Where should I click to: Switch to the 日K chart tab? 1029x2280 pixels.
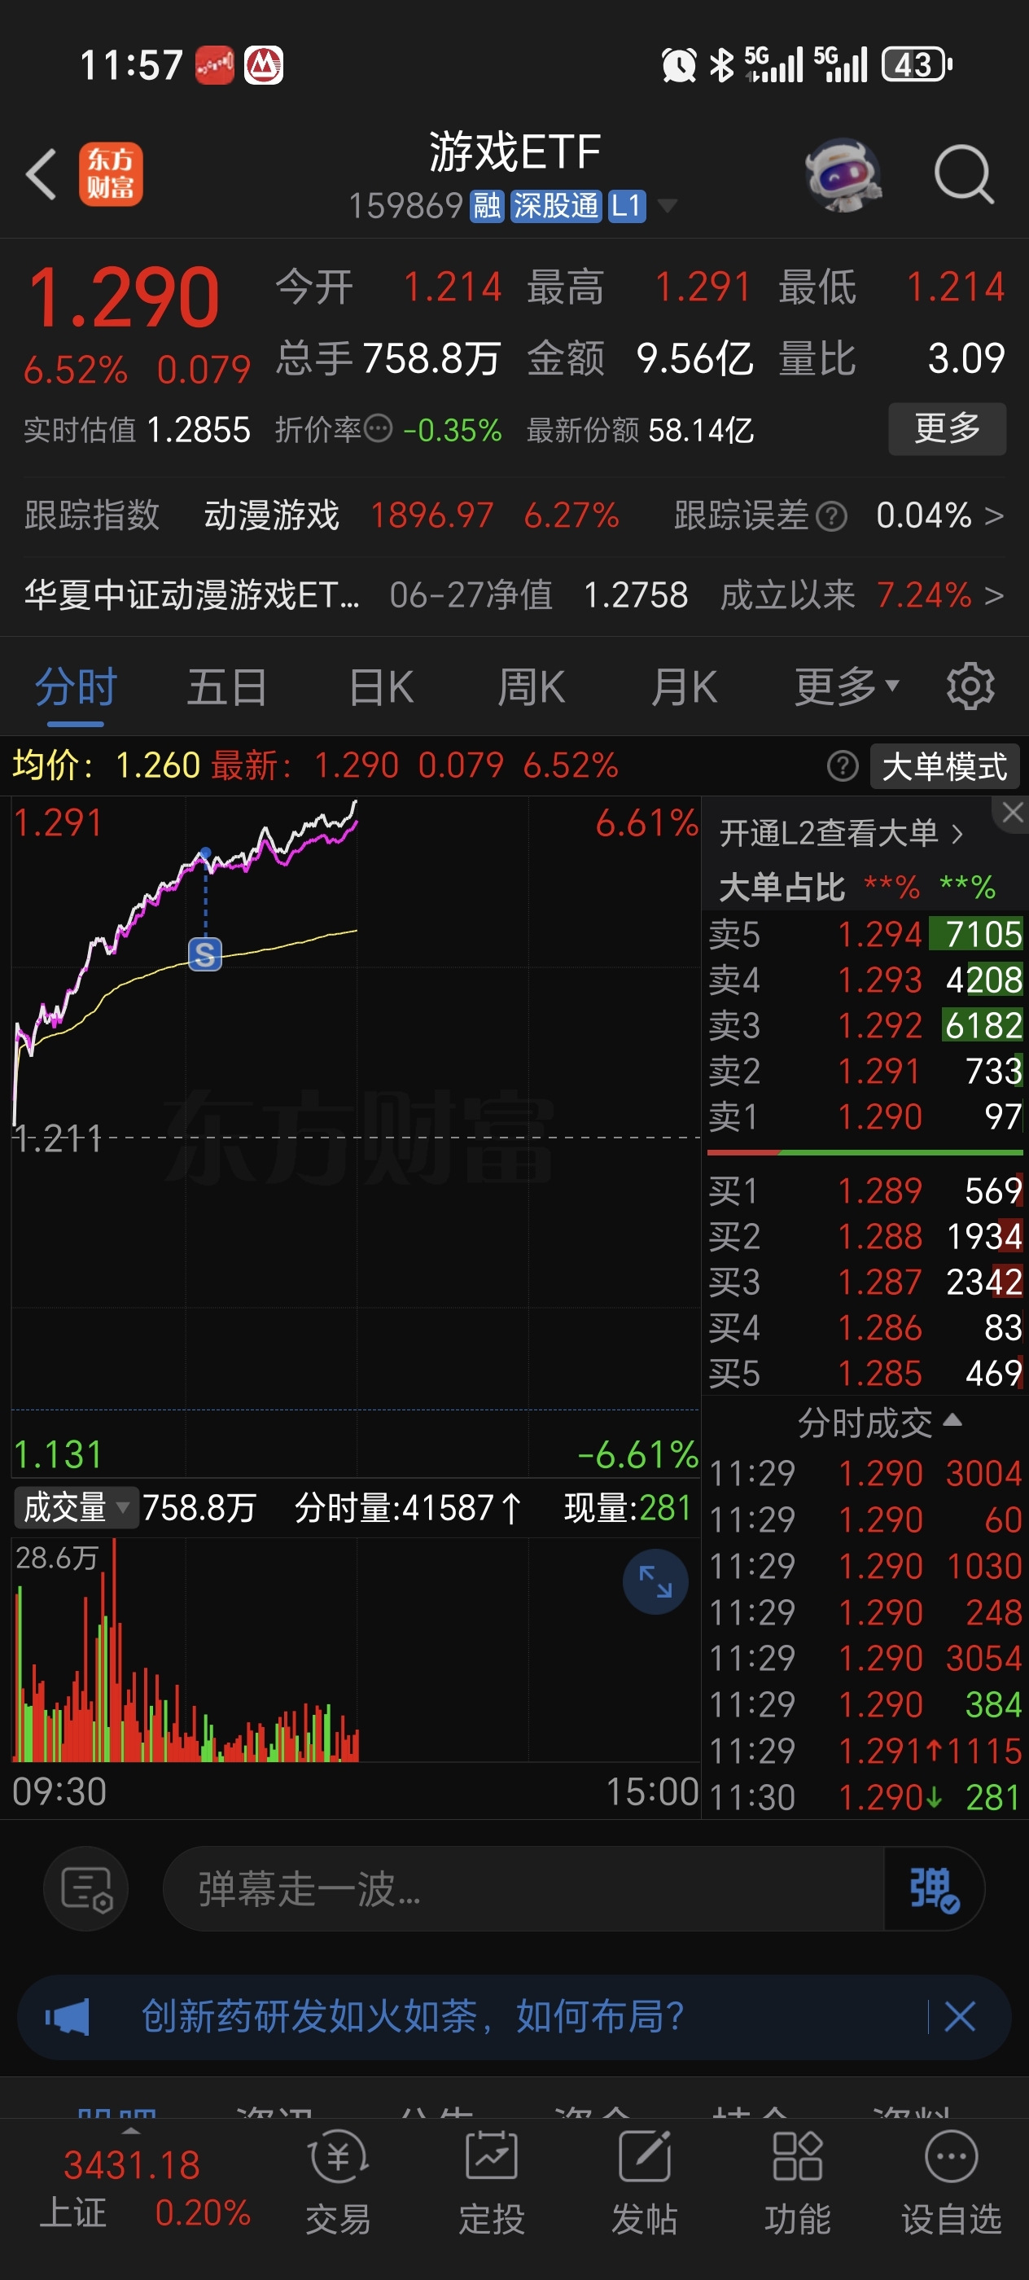(381, 686)
